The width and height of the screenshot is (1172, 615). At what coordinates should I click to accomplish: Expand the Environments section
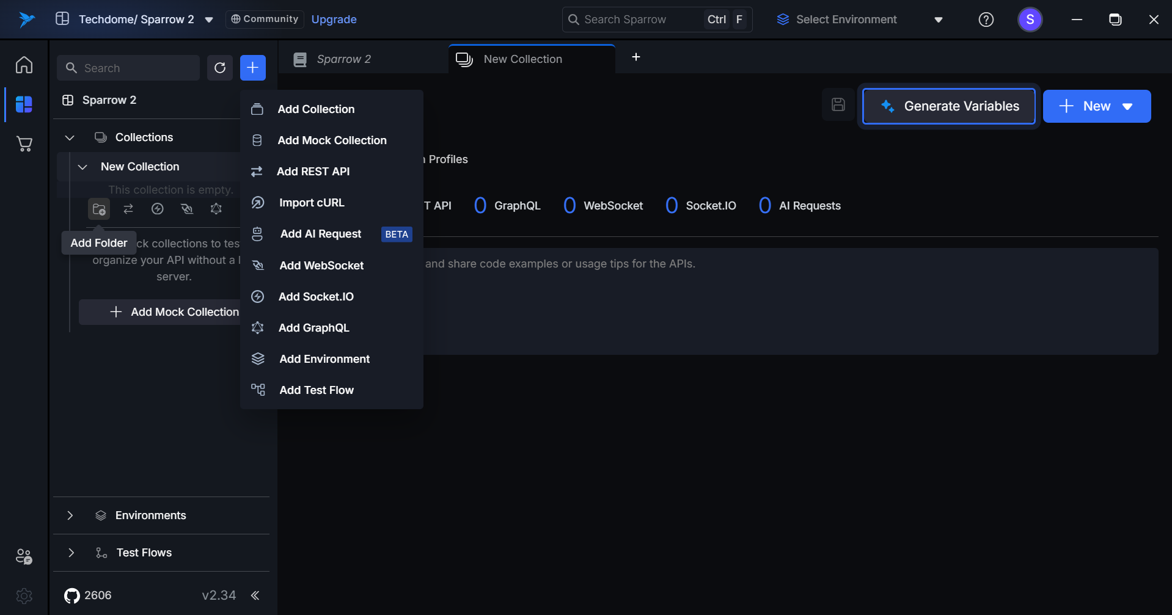point(70,515)
